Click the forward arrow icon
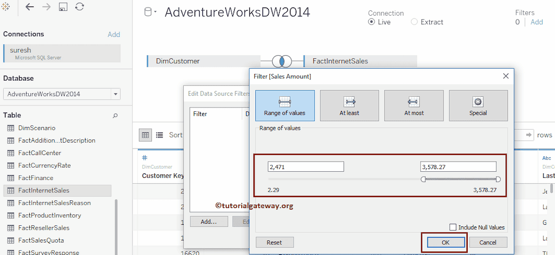The image size is (555, 255). click(x=47, y=6)
